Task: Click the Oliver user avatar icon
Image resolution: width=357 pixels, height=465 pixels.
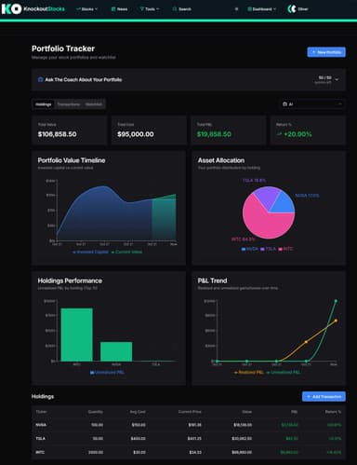Action: [292, 9]
